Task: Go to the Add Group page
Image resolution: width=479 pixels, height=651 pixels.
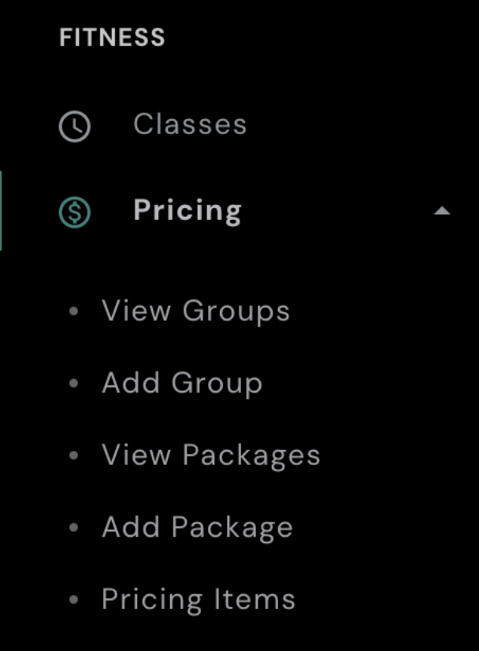Action: point(182,384)
